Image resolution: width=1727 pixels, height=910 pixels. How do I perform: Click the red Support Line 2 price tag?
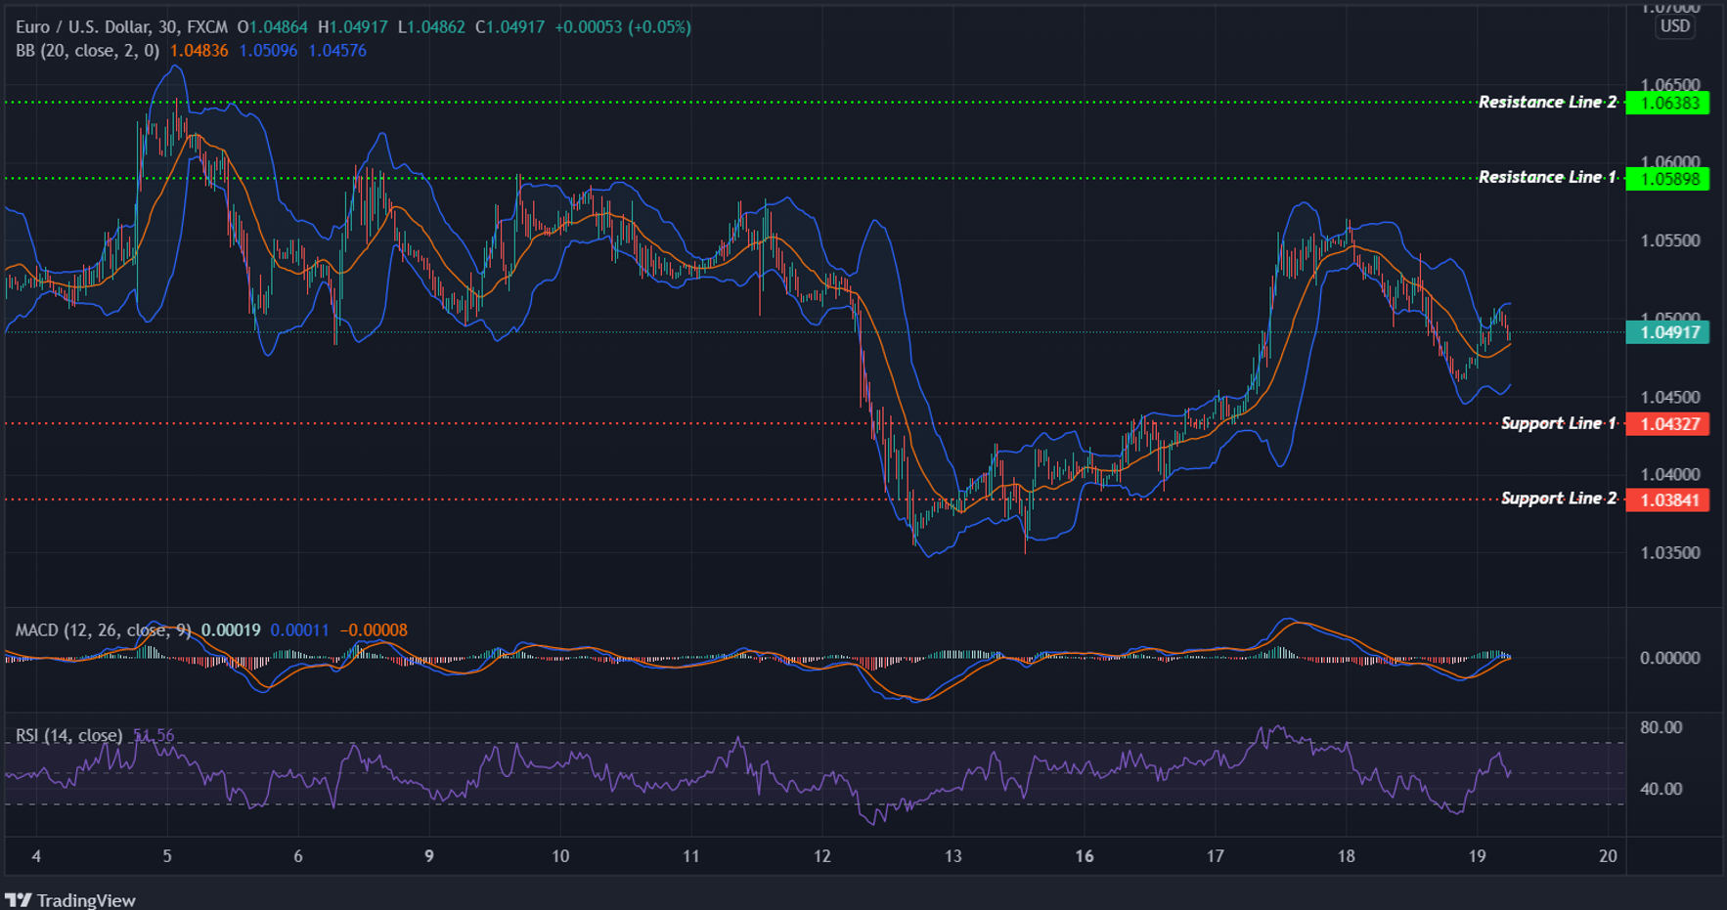(1667, 499)
